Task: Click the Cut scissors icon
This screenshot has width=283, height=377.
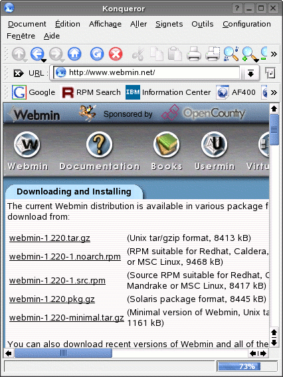Action: tap(138, 54)
